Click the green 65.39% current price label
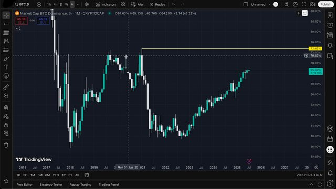This screenshot has width=336, height=189. pyautogui.click(x=316, y=71)
